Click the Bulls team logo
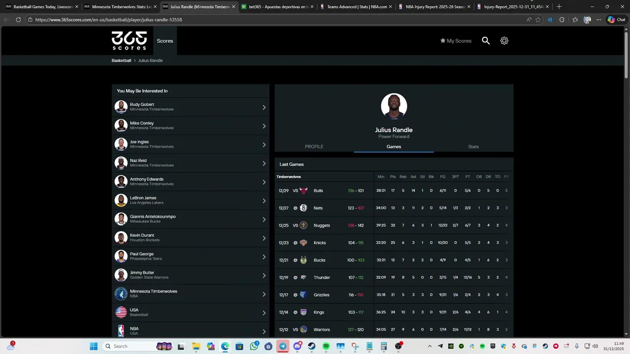Screen dimensions: 630x354 click(x=303, y=191)
